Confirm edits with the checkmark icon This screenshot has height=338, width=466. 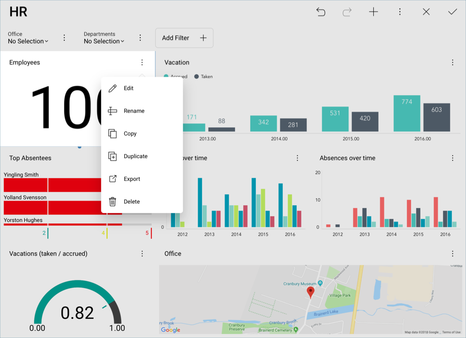coord(453,12)
